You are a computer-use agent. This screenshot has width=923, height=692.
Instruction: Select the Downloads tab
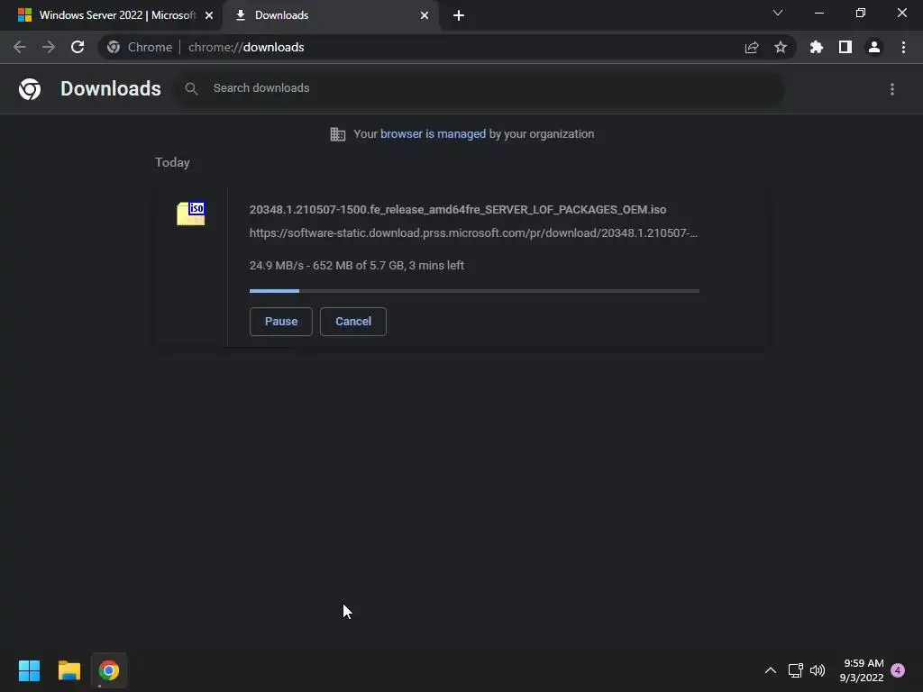pyautogui.click(x=330, y=15)
